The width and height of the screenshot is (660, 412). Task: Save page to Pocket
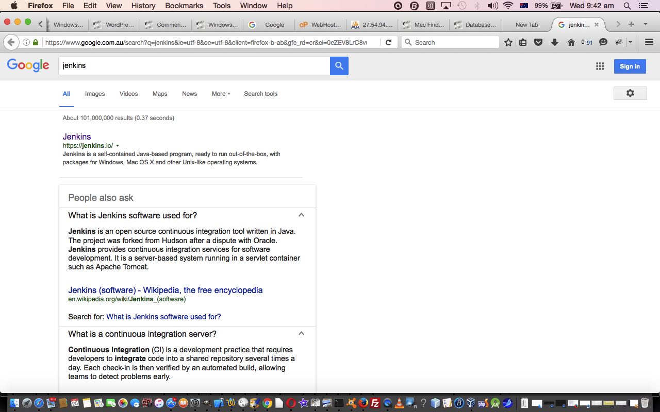538,42
